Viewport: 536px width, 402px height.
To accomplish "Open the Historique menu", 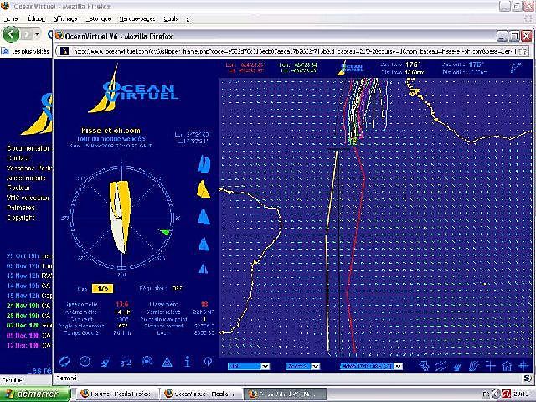I will pos(98,18).
